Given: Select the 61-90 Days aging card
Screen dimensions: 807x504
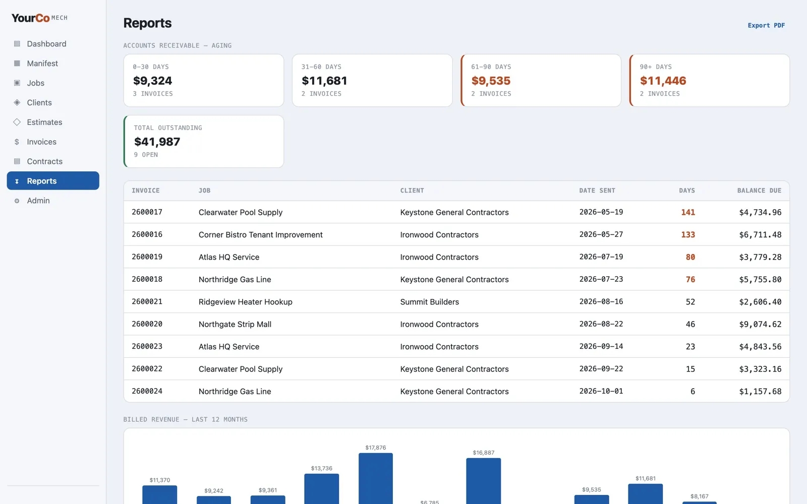Looking at the screenshot, I should pos(541,80).
